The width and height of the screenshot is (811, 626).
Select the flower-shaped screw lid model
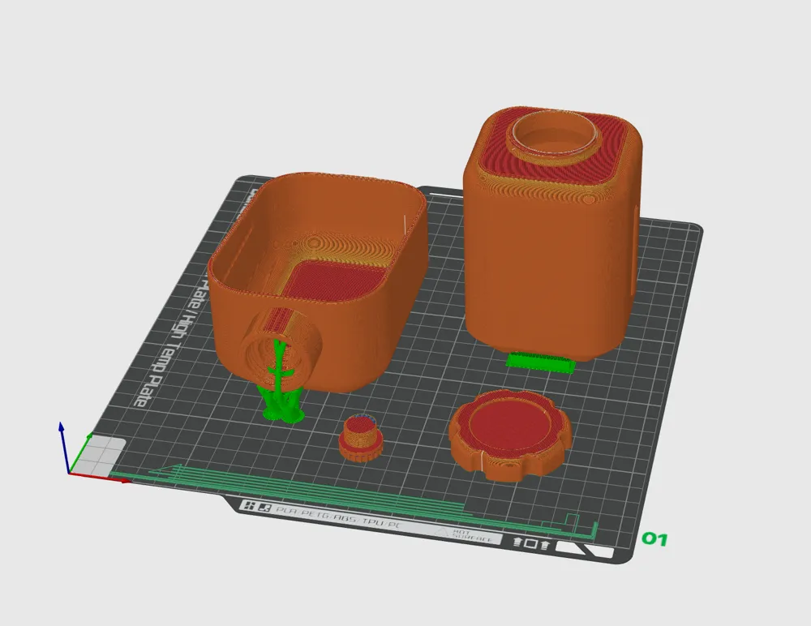(513, 434)
